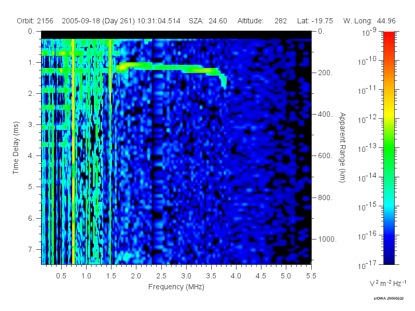The width and height of the screenshot is (415, 311).
Task: Click the frequency tick label '5.5'
Action: pyautogui.click(x=311, y=276)
